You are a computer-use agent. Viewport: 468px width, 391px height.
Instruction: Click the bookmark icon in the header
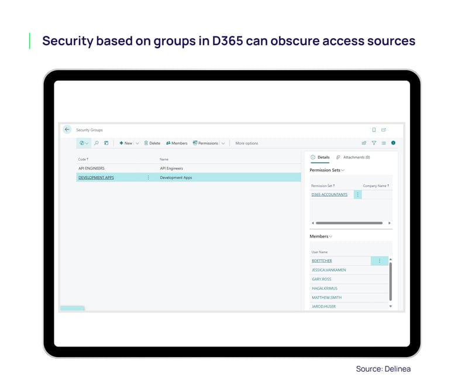374,129
